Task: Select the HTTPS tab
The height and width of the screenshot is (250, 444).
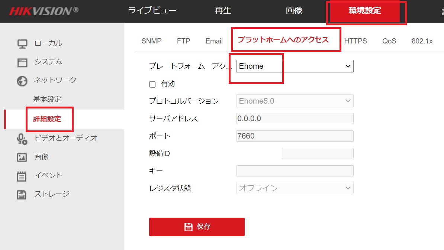Action: click(355, 41)
